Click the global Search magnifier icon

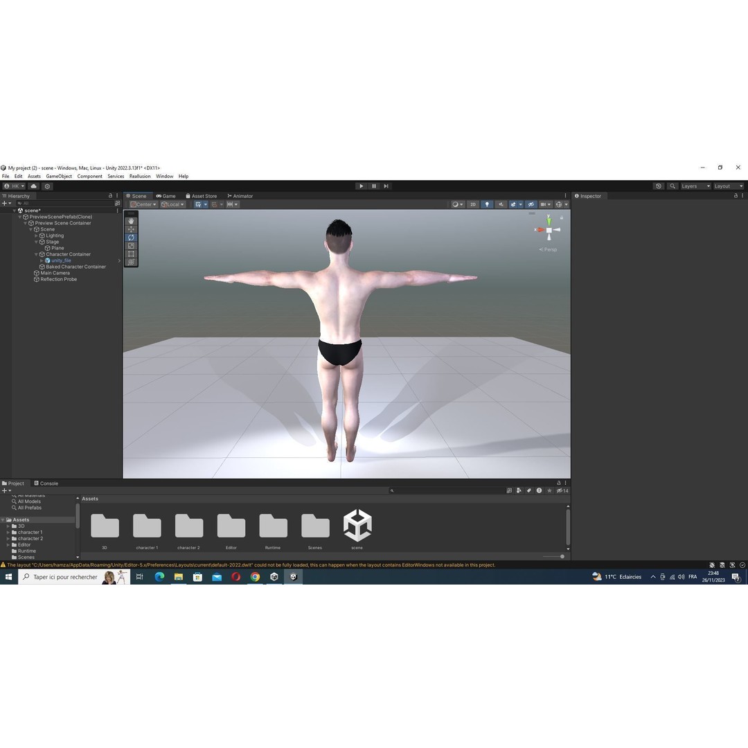tap(672, 186)
